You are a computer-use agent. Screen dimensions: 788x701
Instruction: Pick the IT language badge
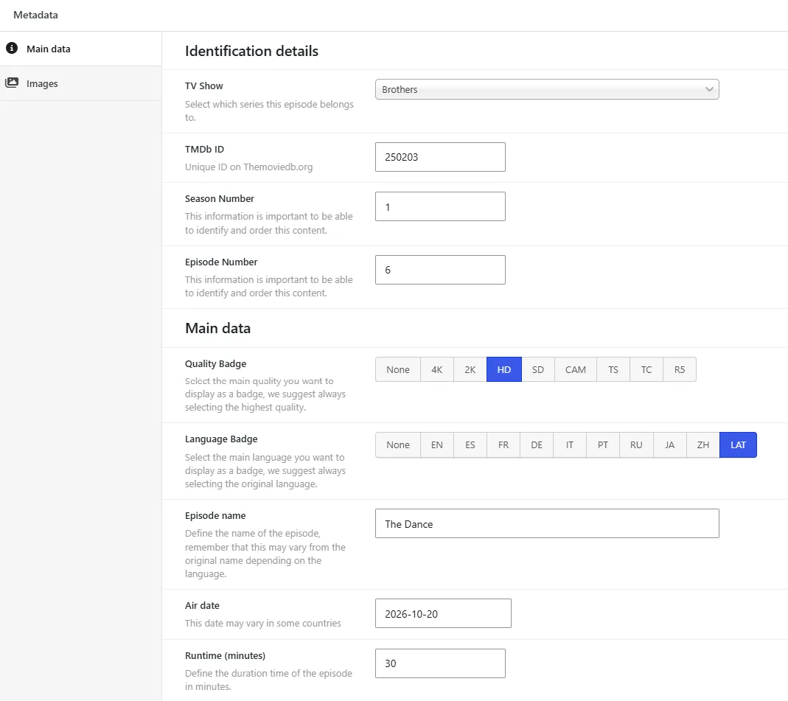[x=570, y=444]
